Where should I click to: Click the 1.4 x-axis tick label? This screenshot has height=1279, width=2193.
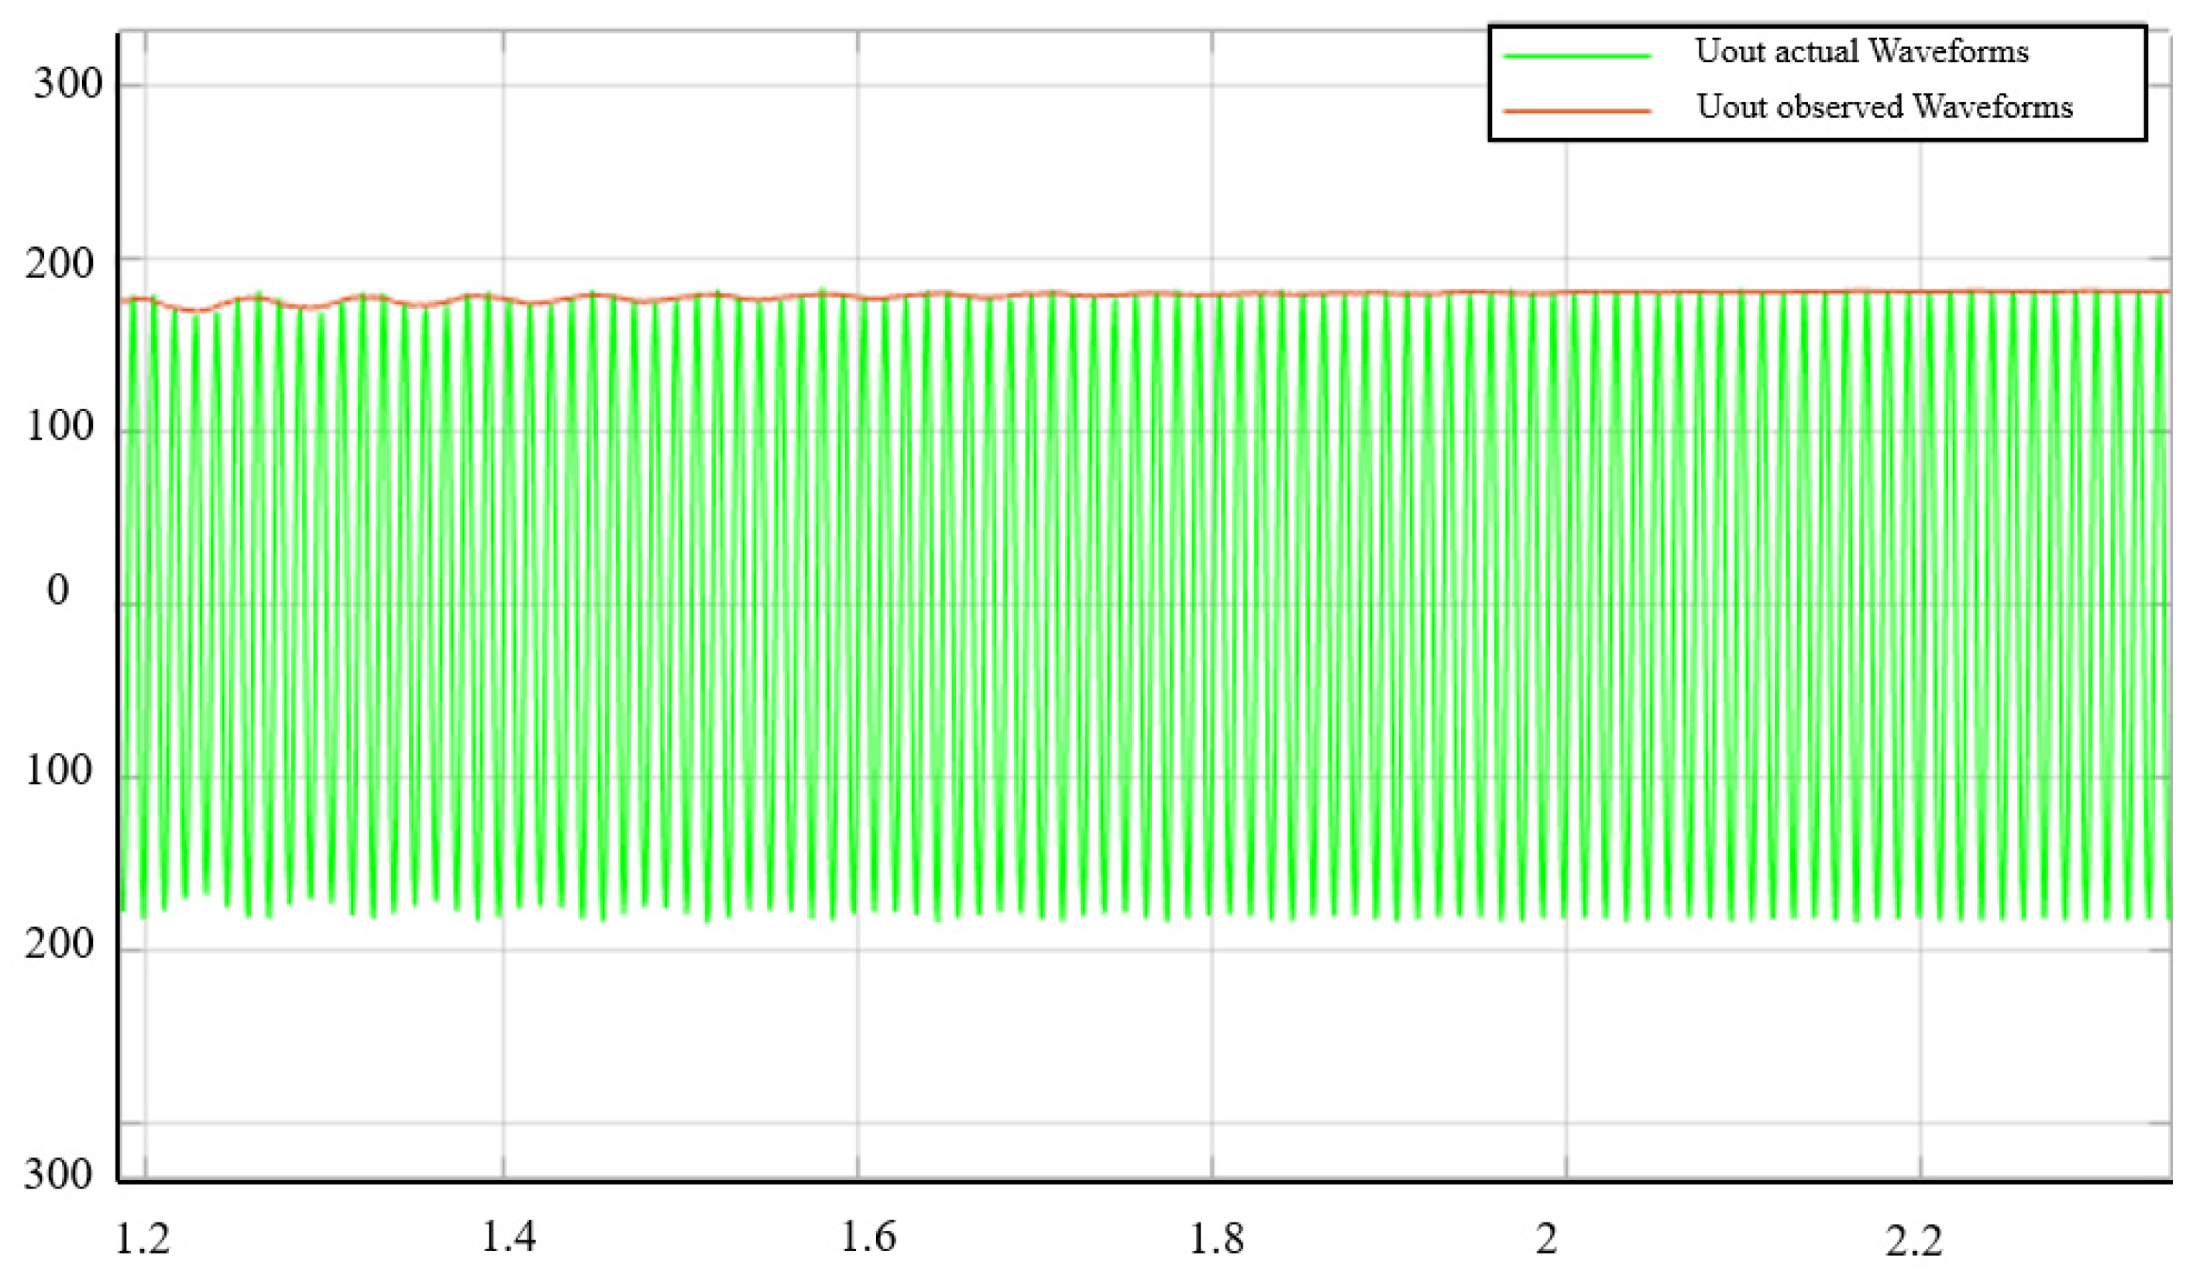pos(509,1236)
